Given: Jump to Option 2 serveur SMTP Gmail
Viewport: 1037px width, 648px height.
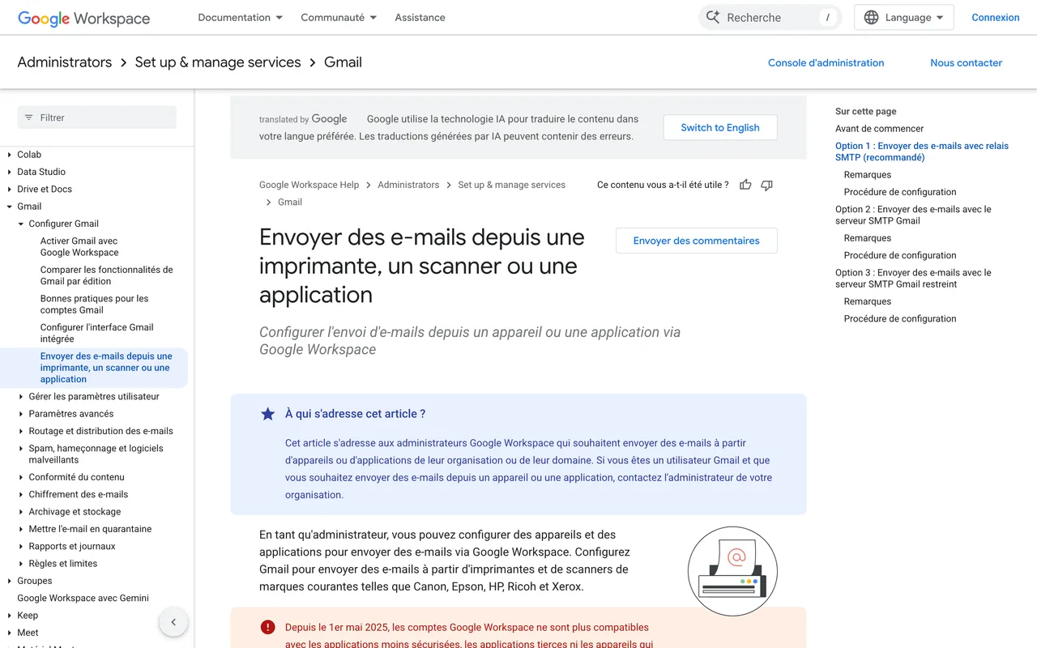Looking at the screenshot, I should click(x=913, y=215).
